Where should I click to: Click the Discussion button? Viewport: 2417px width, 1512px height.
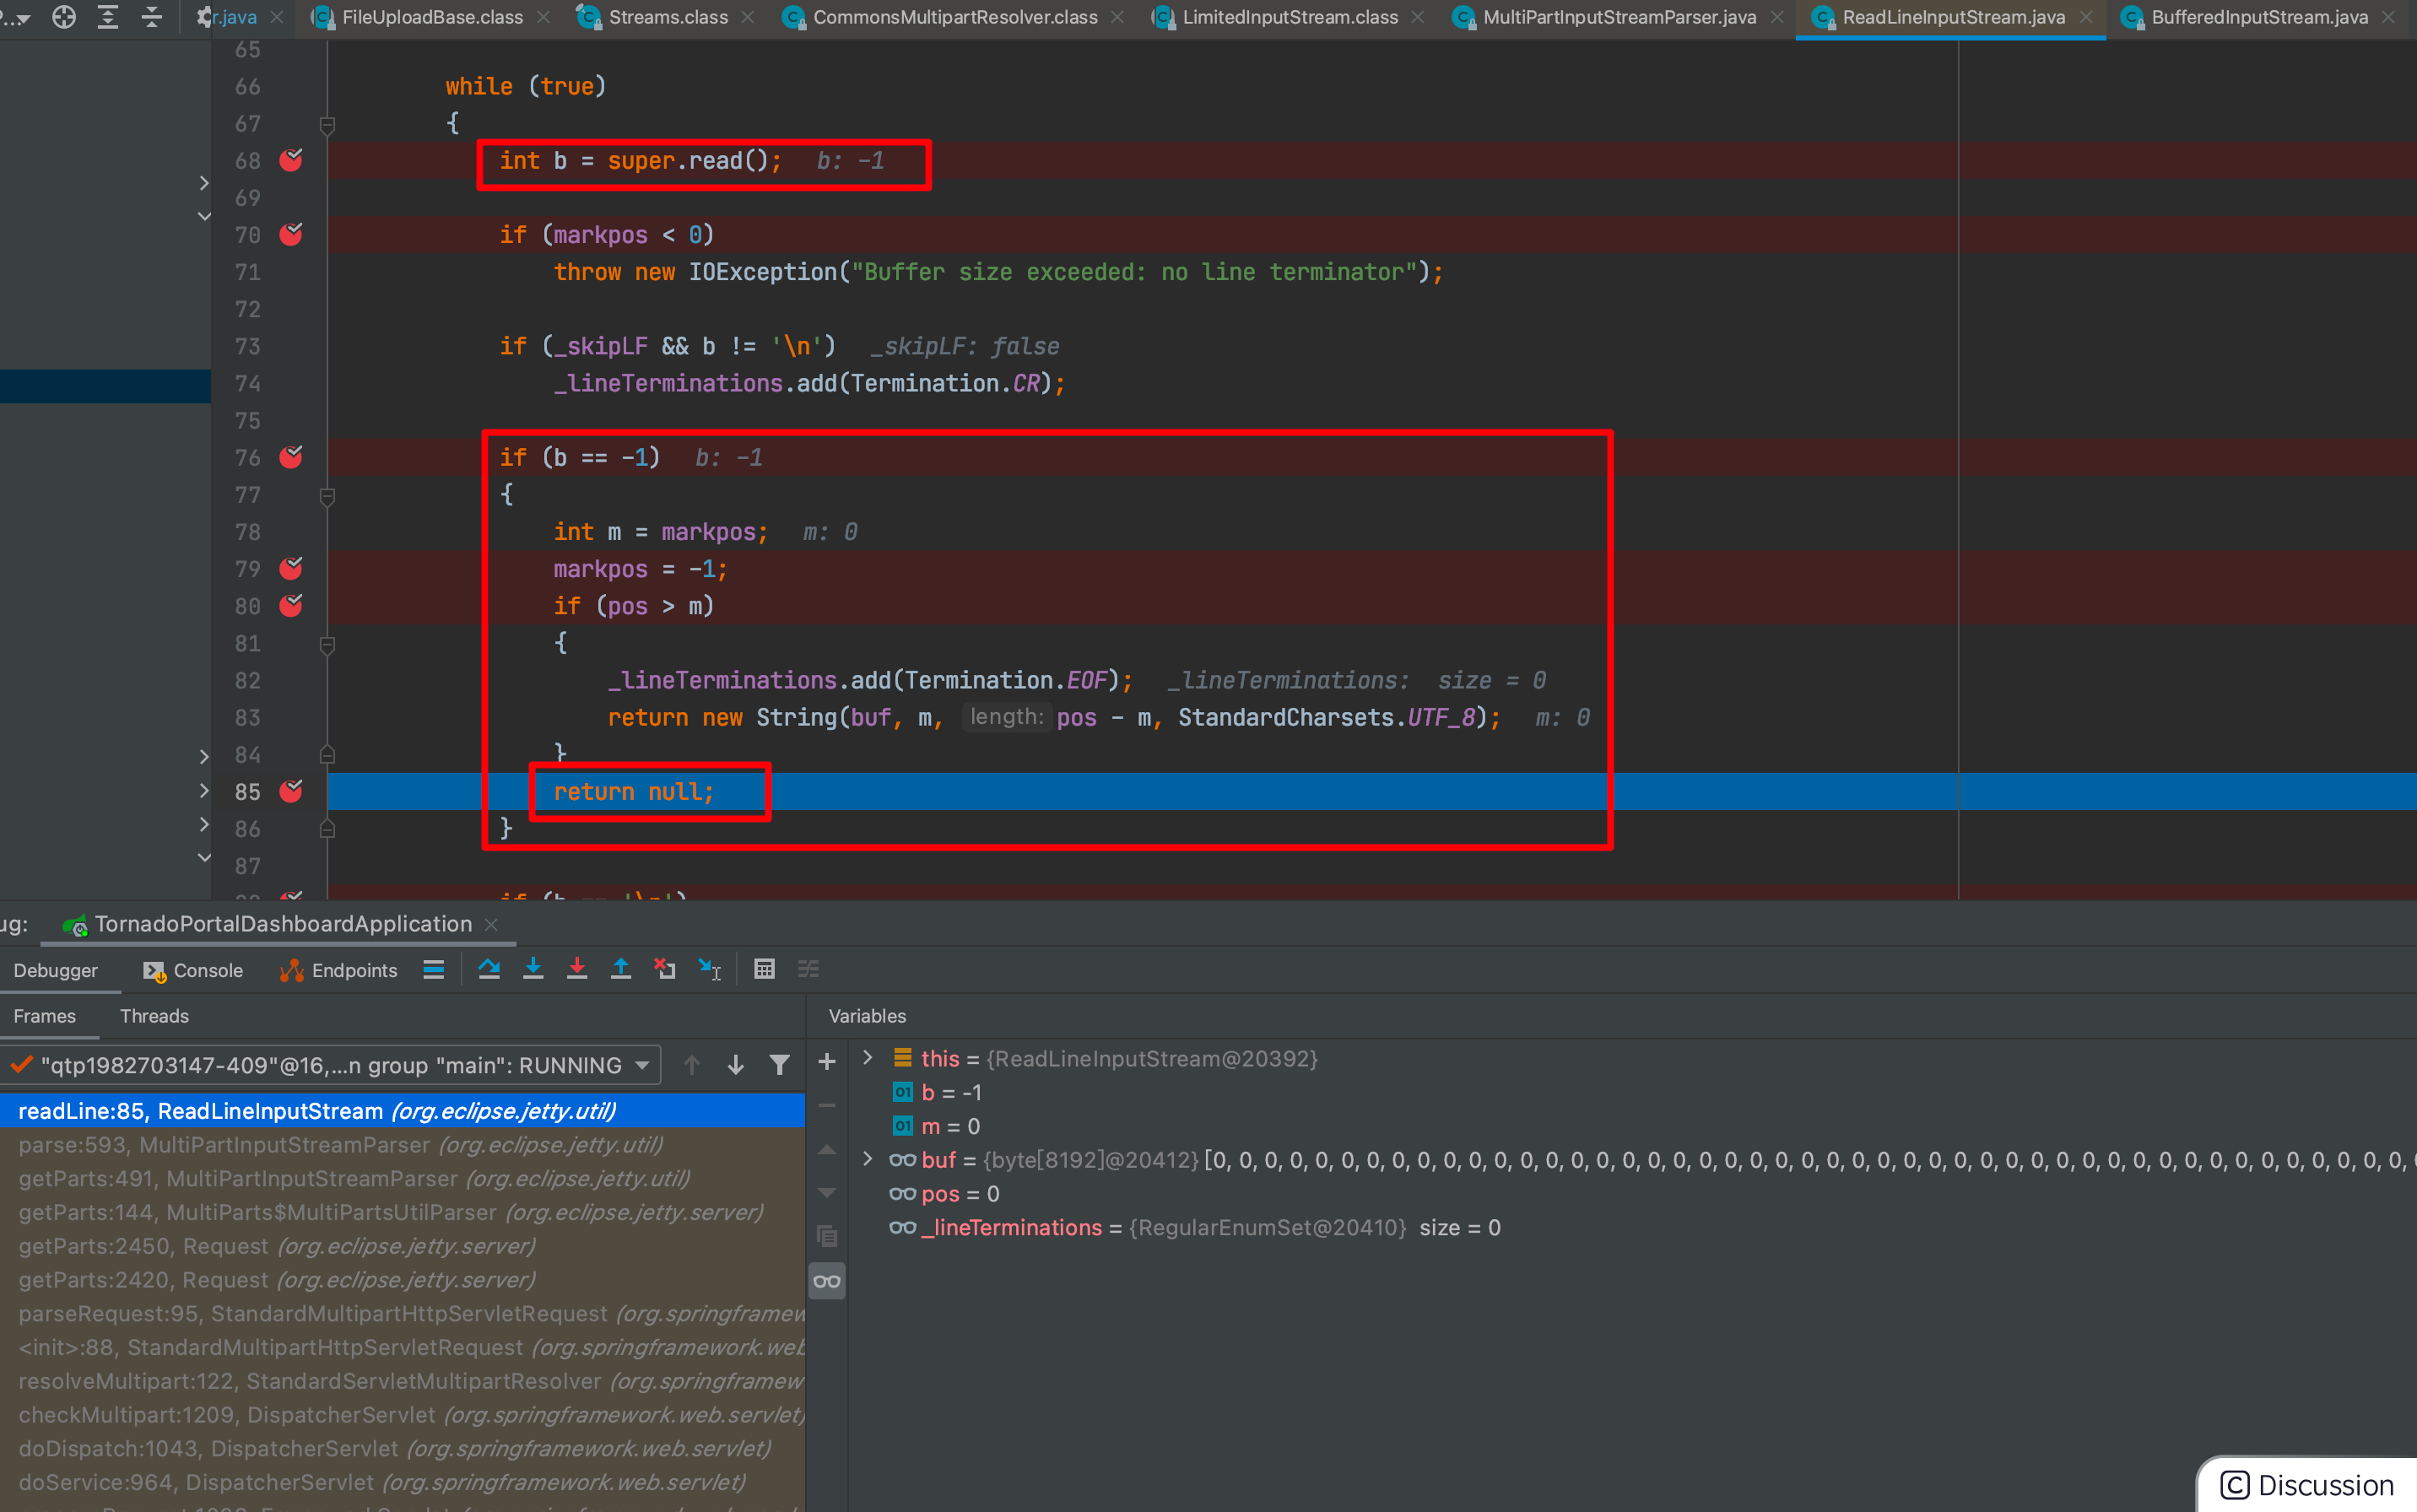coord(2307,1485)
